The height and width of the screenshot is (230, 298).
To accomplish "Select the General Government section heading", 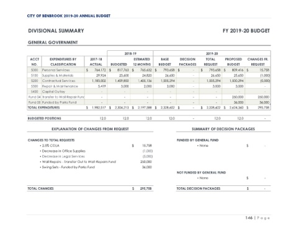I will (x=53, y=43).
